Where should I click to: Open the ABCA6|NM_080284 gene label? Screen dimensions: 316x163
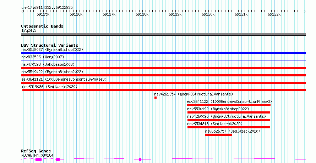[x=38, y=155]
